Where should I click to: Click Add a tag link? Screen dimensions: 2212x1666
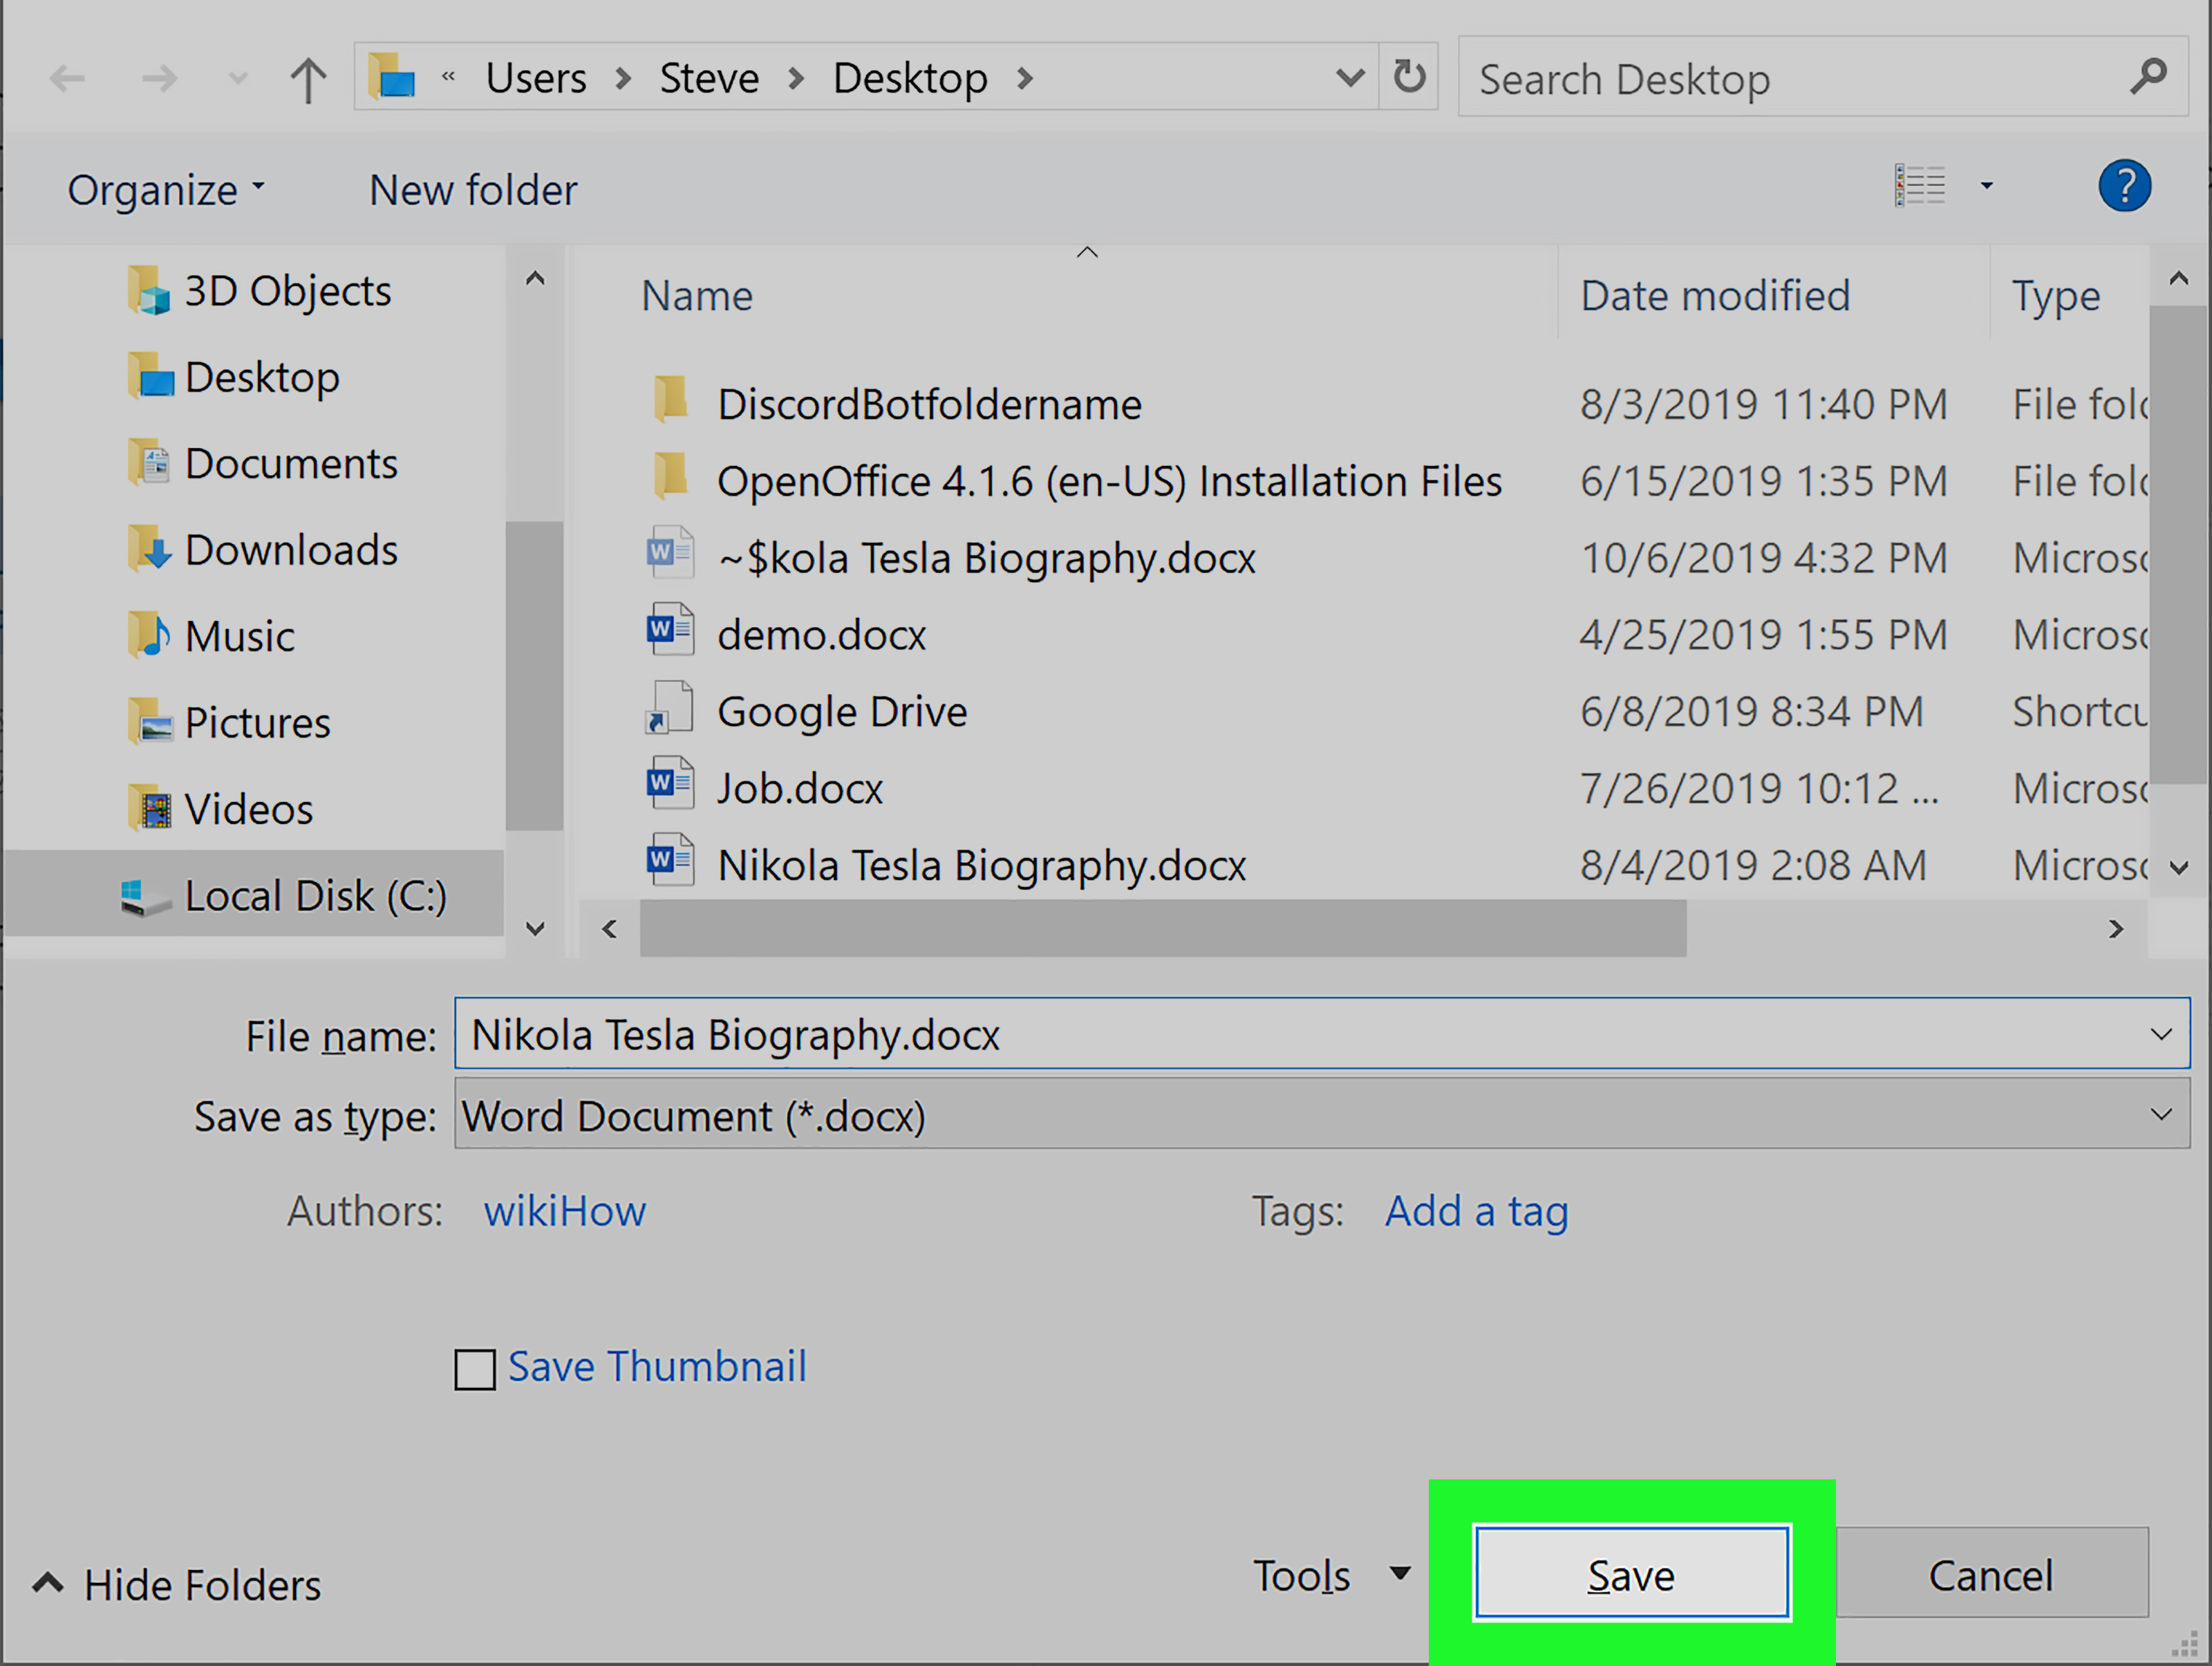point(1476,1211)
